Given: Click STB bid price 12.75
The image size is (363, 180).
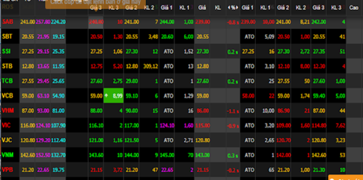Looking at the screenshot, I should 97,66.
